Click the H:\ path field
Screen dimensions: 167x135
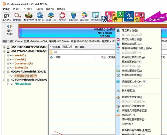(x=82, y=52)
